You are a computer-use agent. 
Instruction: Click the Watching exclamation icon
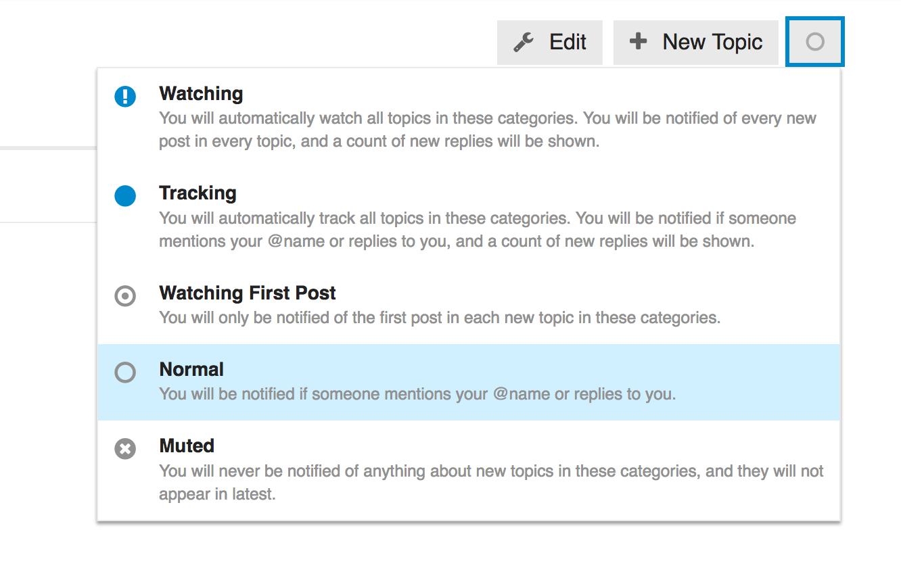(x=125, y=97)
